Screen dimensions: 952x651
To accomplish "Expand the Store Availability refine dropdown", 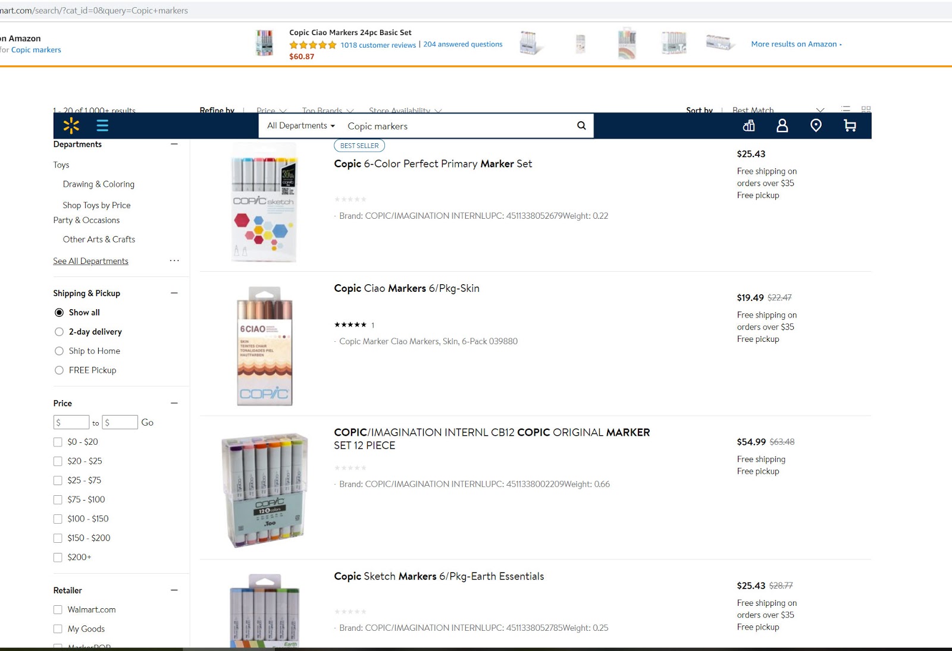I will (x=405, y=110).
